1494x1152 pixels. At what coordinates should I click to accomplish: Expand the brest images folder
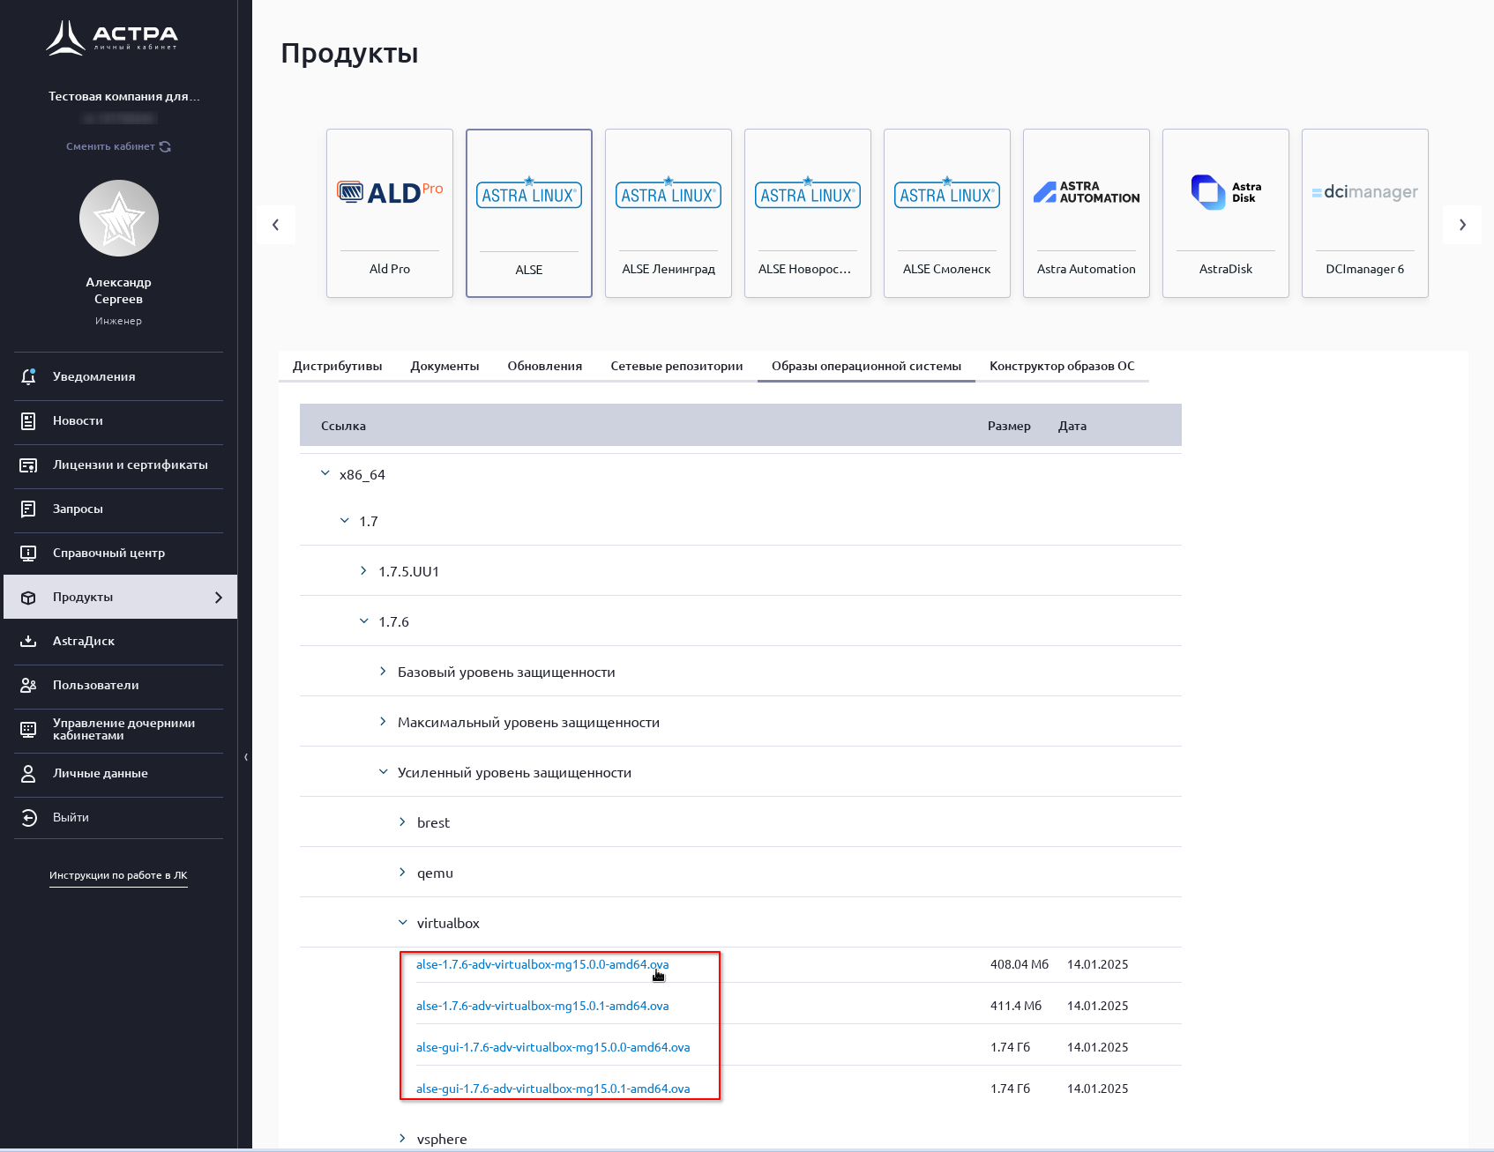pos(402,822)
